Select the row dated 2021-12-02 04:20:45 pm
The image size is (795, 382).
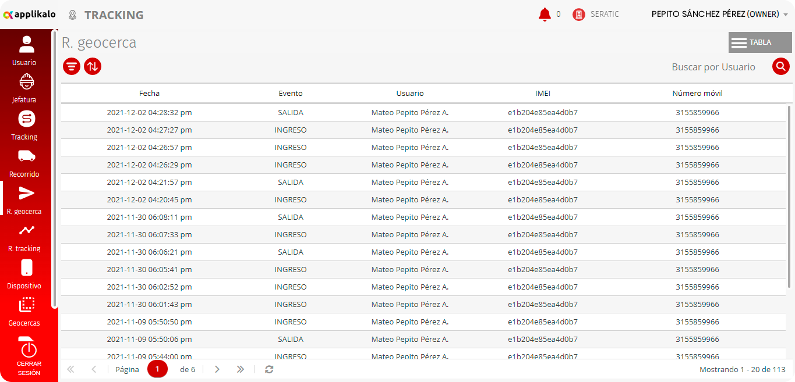[423, 200]
